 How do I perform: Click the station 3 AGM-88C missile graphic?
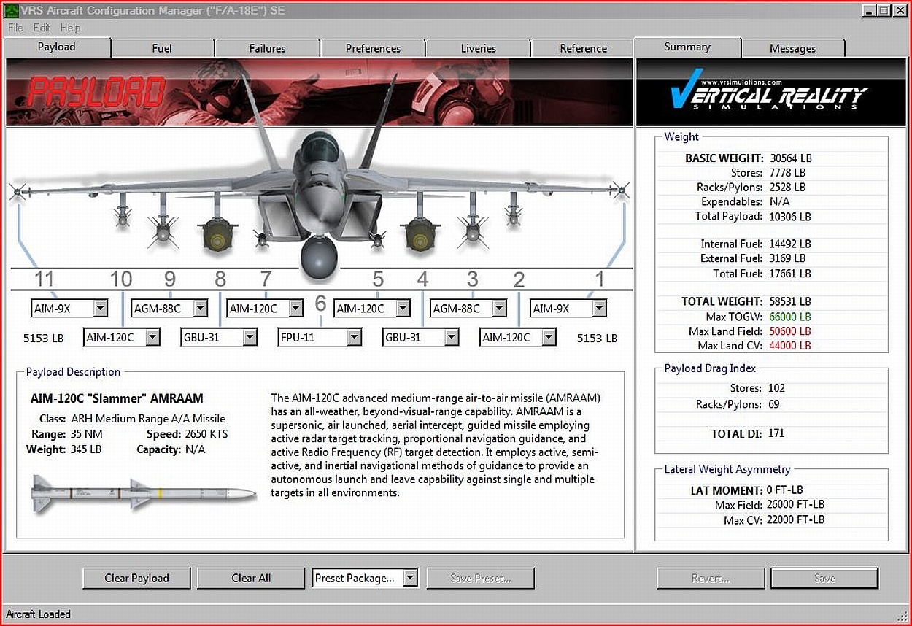click(473, 231)
